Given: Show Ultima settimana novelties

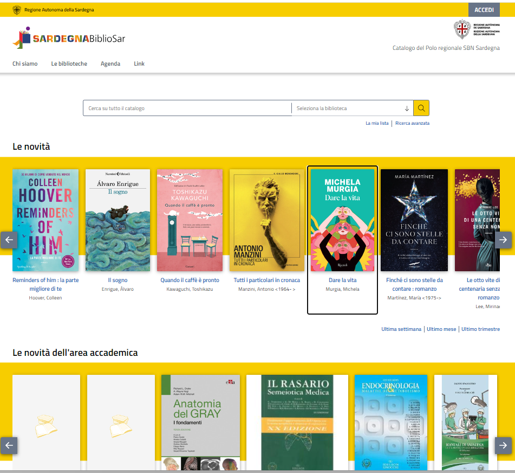Looking at the screenshot, I should point(401,329).
